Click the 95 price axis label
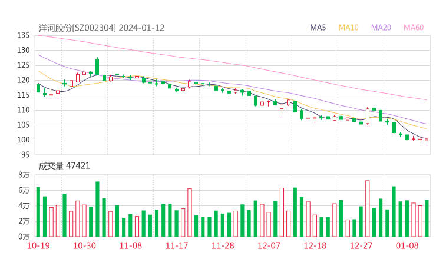 25,154
